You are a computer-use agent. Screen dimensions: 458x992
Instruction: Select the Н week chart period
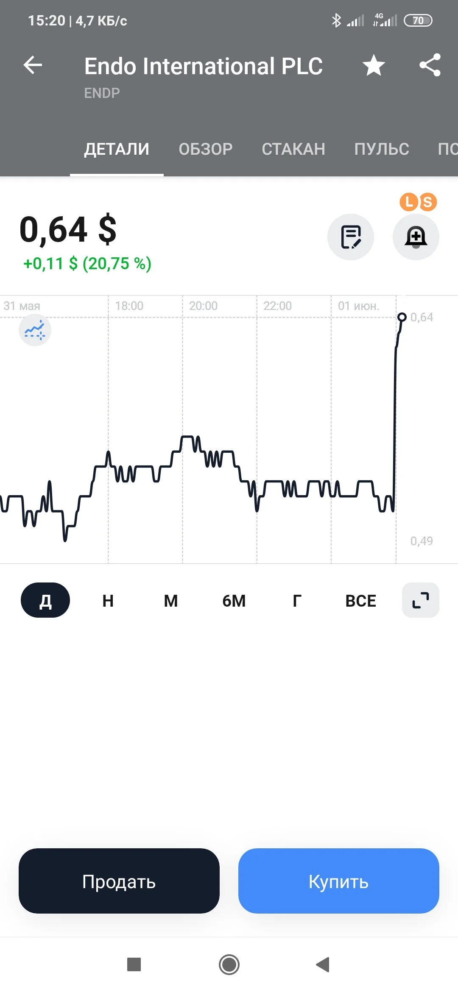(108, 601)
